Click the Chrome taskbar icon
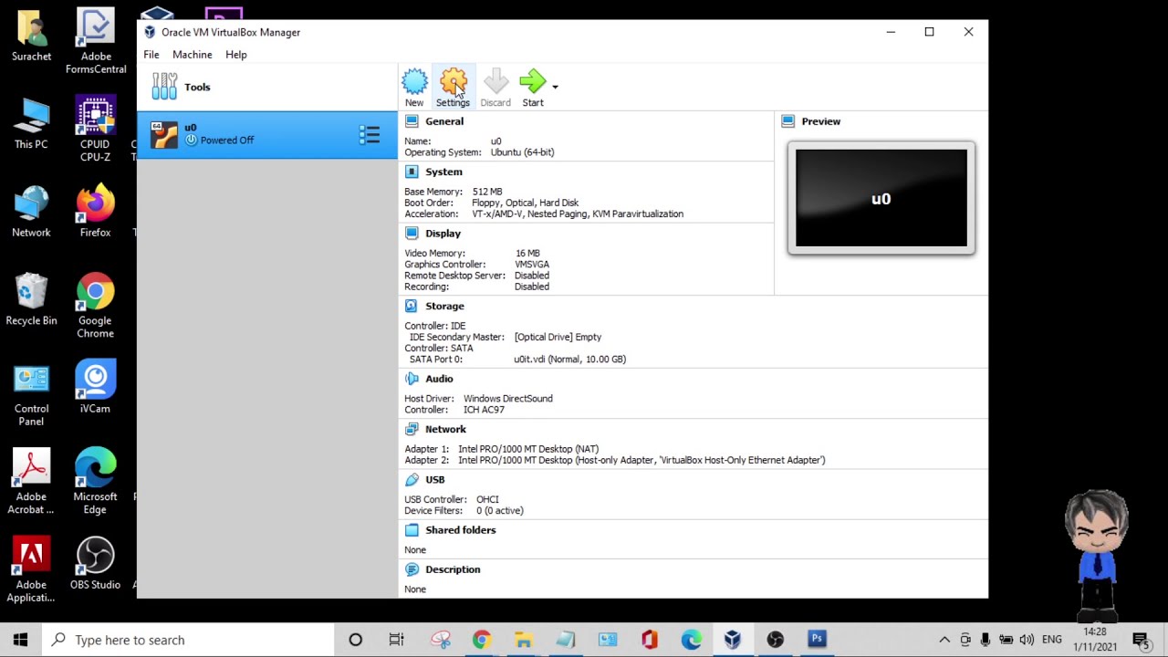Screen dimensions: 1168x657 click(x=481, y=640)
